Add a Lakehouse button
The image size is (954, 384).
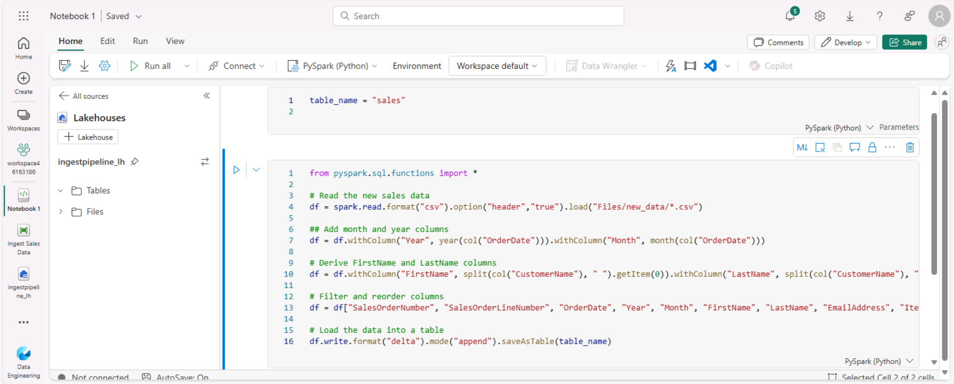(88, 137)
